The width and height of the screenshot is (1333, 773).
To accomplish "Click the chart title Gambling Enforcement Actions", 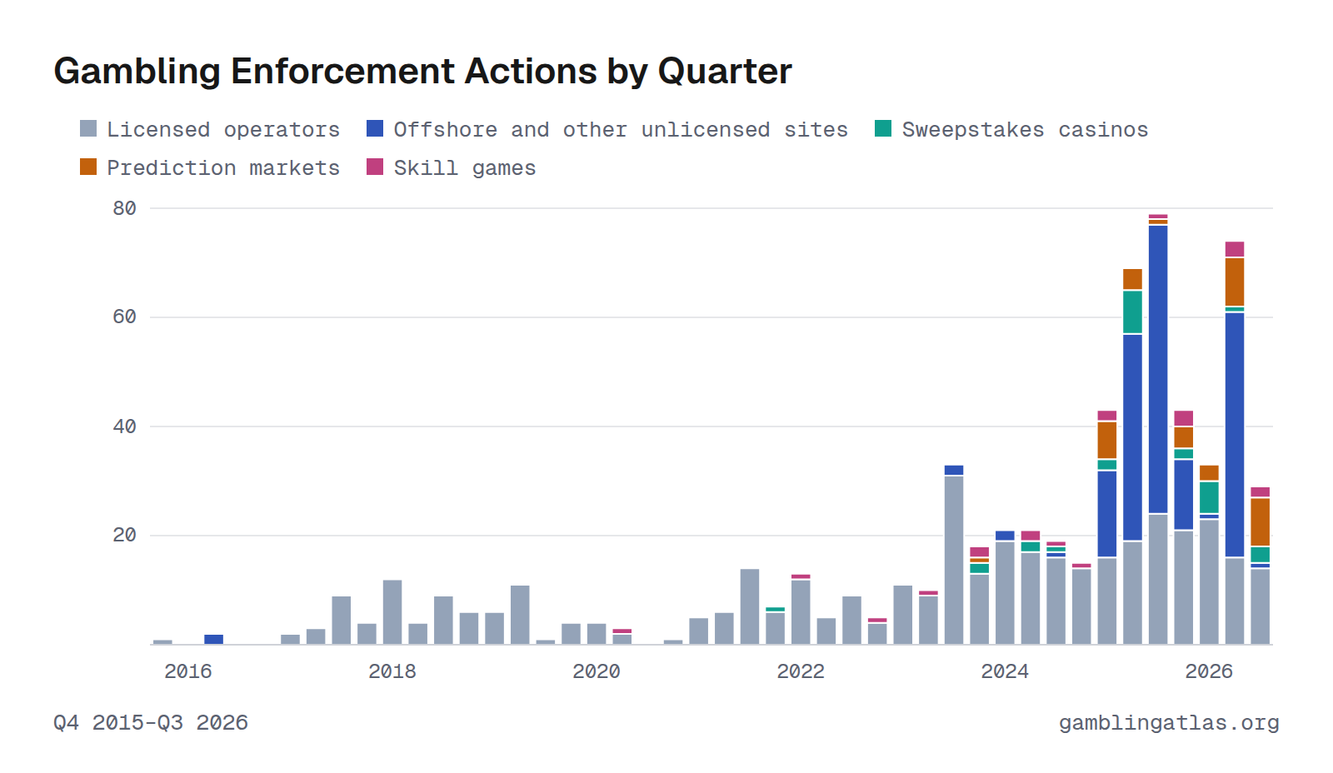I will (x=422, y=71).
